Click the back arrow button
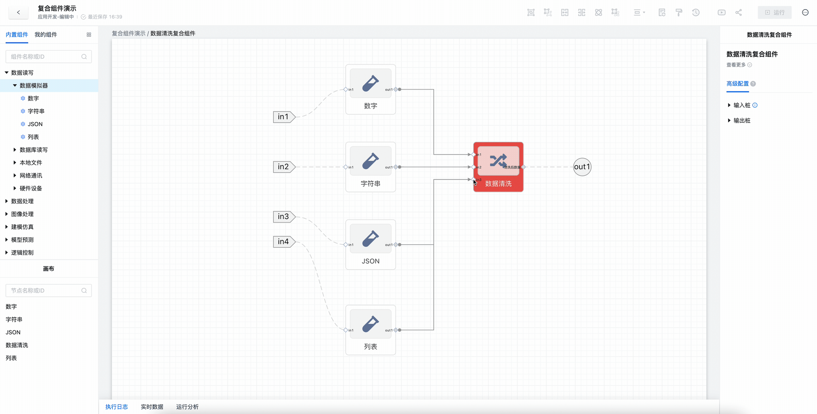 click(x=18, y=13)
